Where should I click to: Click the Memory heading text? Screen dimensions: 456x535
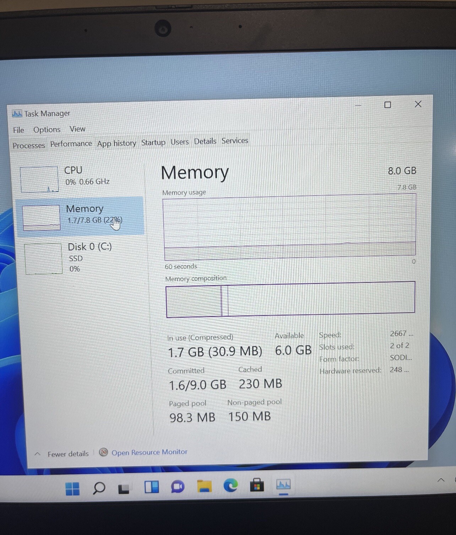[195, 173]
